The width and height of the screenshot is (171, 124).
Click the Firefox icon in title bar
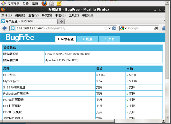3,10
